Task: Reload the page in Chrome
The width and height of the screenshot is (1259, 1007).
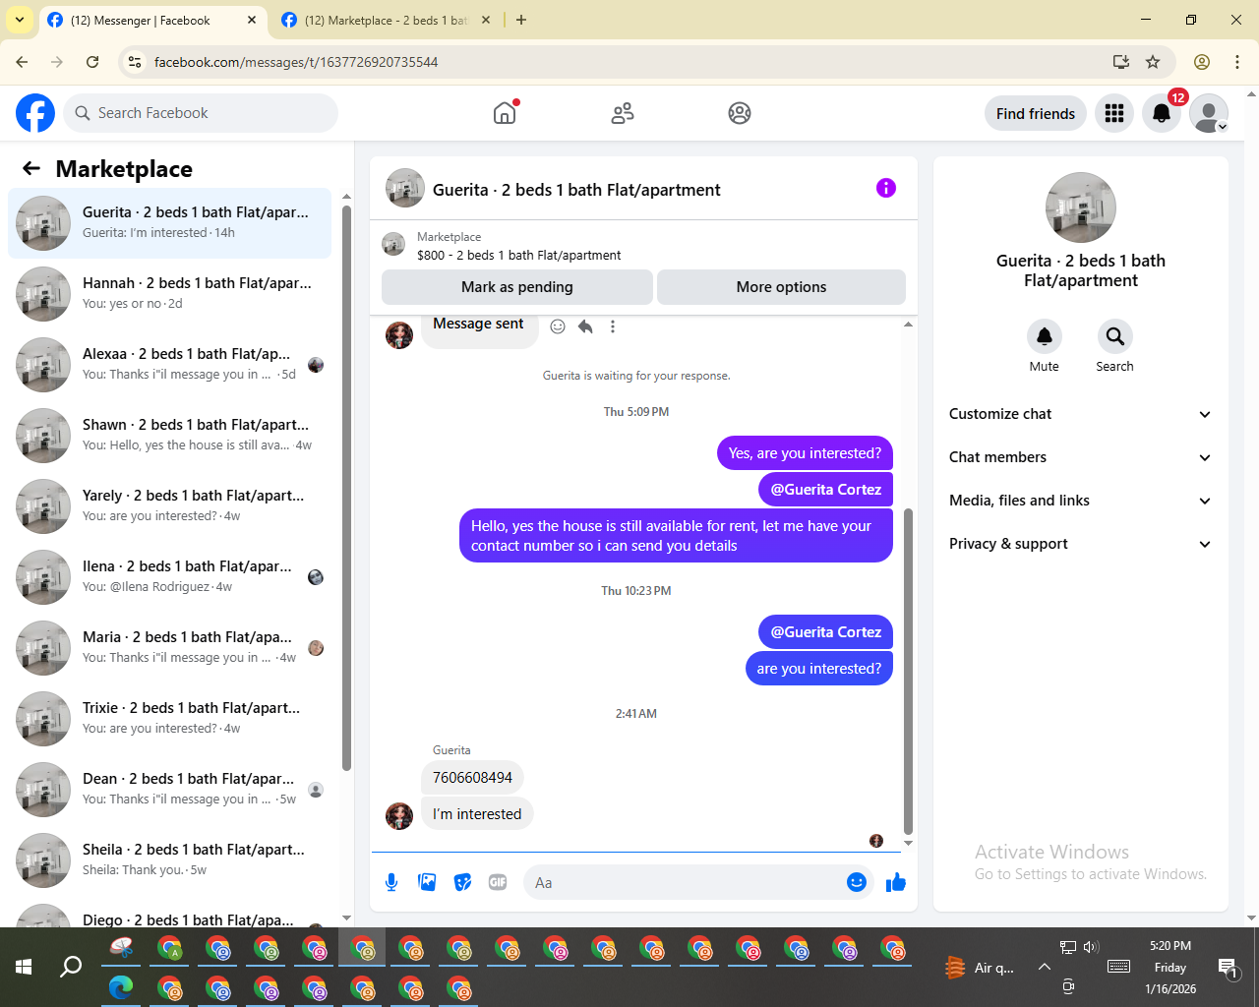Action: coord(92,62)
